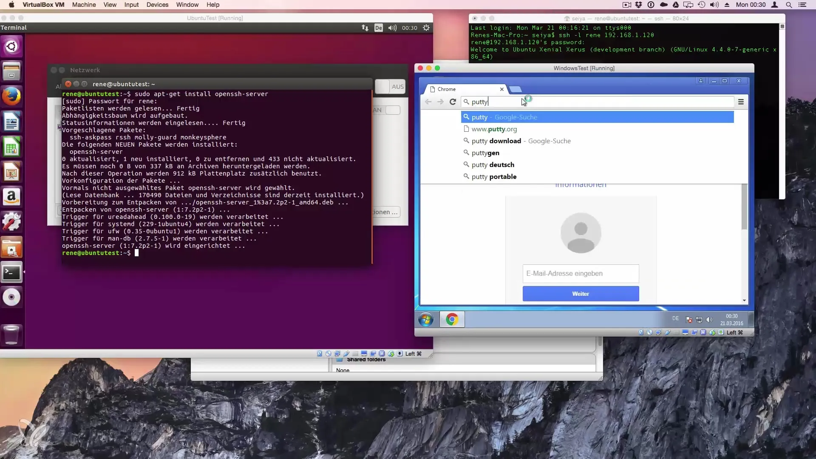Click Windows tray volume speaker icon
816x459 pixels.
point(709,320)
